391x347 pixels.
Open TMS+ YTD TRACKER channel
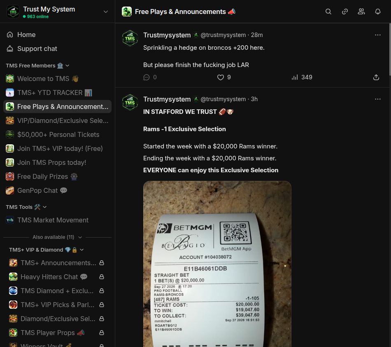pyautogui.click(x=57, y=93)
